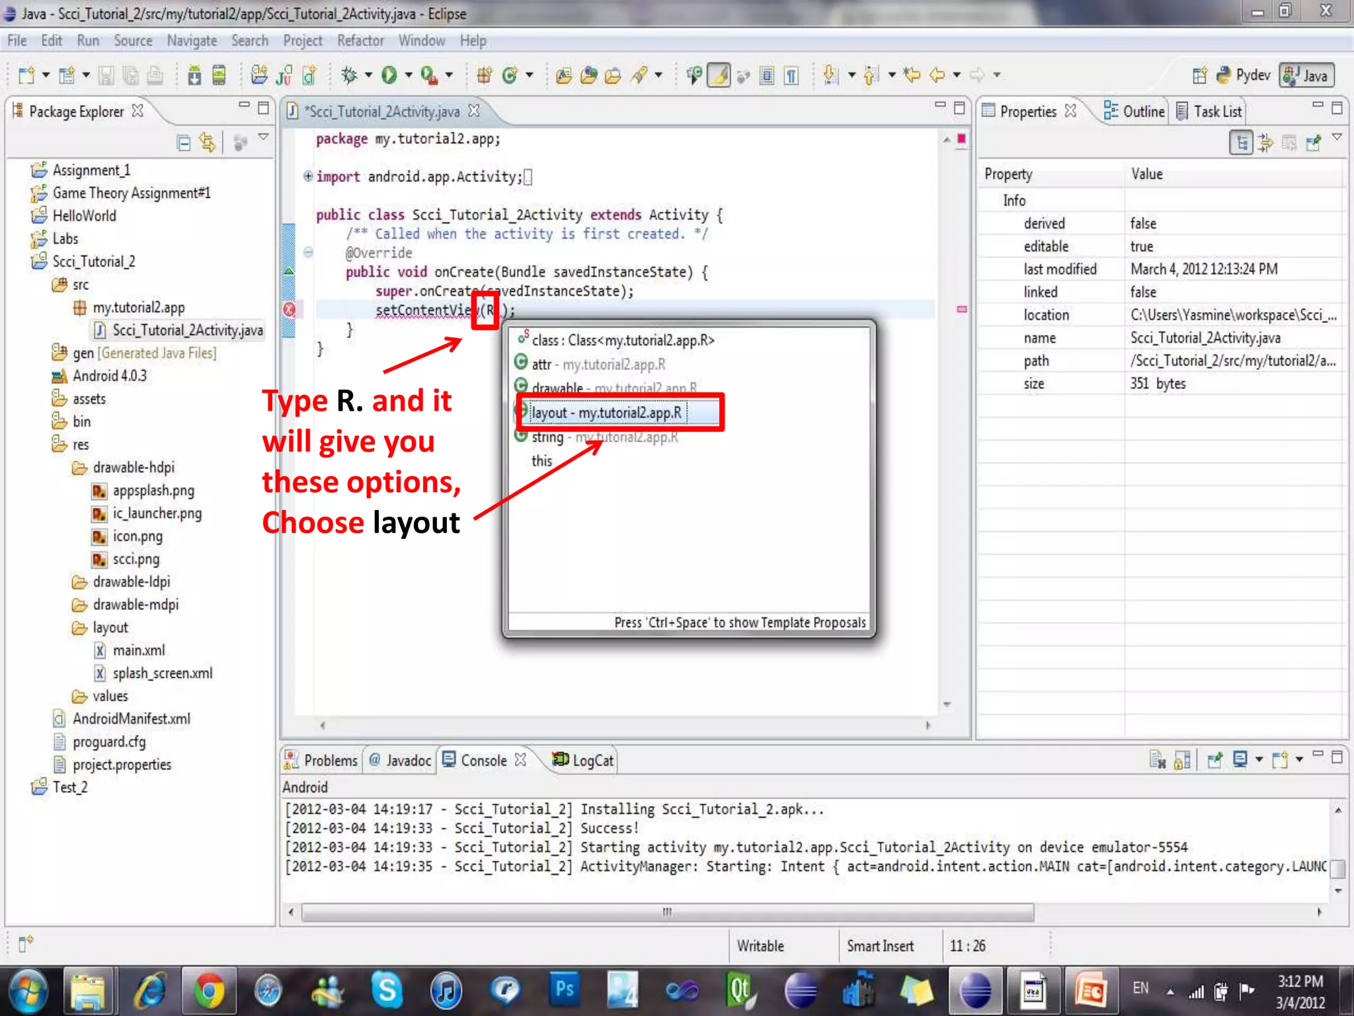Image resolution: width=1354 pixels, height=1016 pixels.
Task: Click the editor vertical scrollbar down arrow
Action: [x=947, y=704]
